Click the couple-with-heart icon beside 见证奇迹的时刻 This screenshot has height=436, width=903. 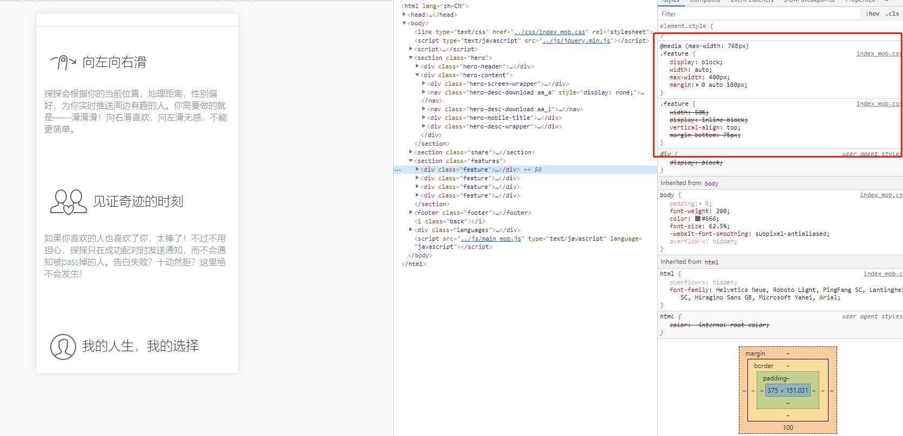click(69, 202)
